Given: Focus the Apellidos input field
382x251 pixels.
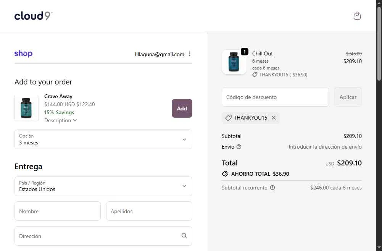Looking at the screenshot, I should (149, 211).
